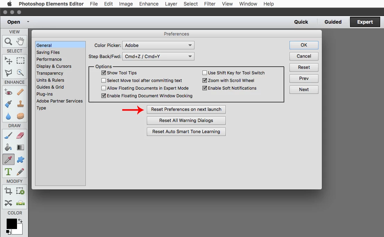Select the Spot Healing Brush tool
Viewport: 384px width, 237px height.
click(20, 92)
